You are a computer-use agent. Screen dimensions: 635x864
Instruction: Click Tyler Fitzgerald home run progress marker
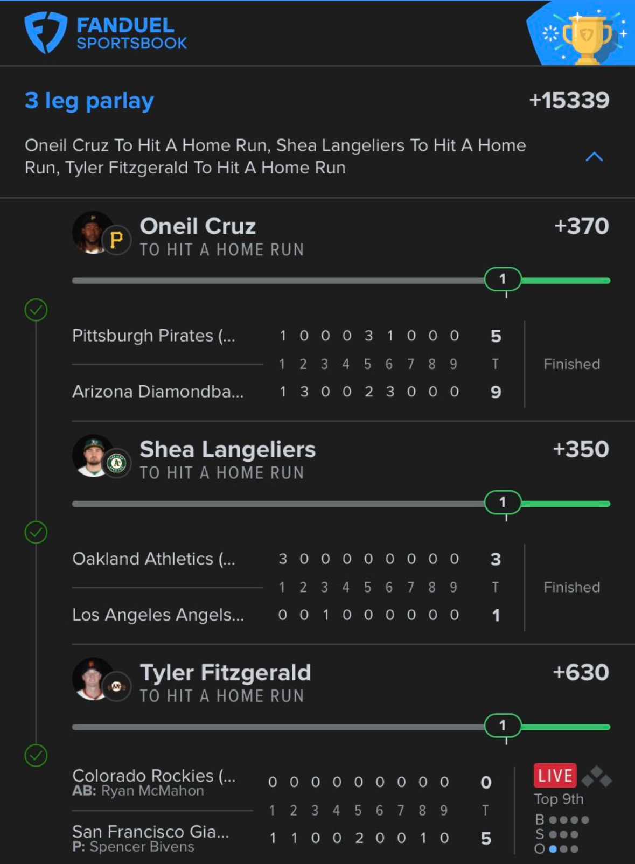[503, 726]
